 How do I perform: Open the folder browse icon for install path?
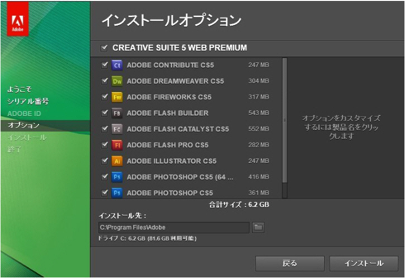tap(258, 227)
